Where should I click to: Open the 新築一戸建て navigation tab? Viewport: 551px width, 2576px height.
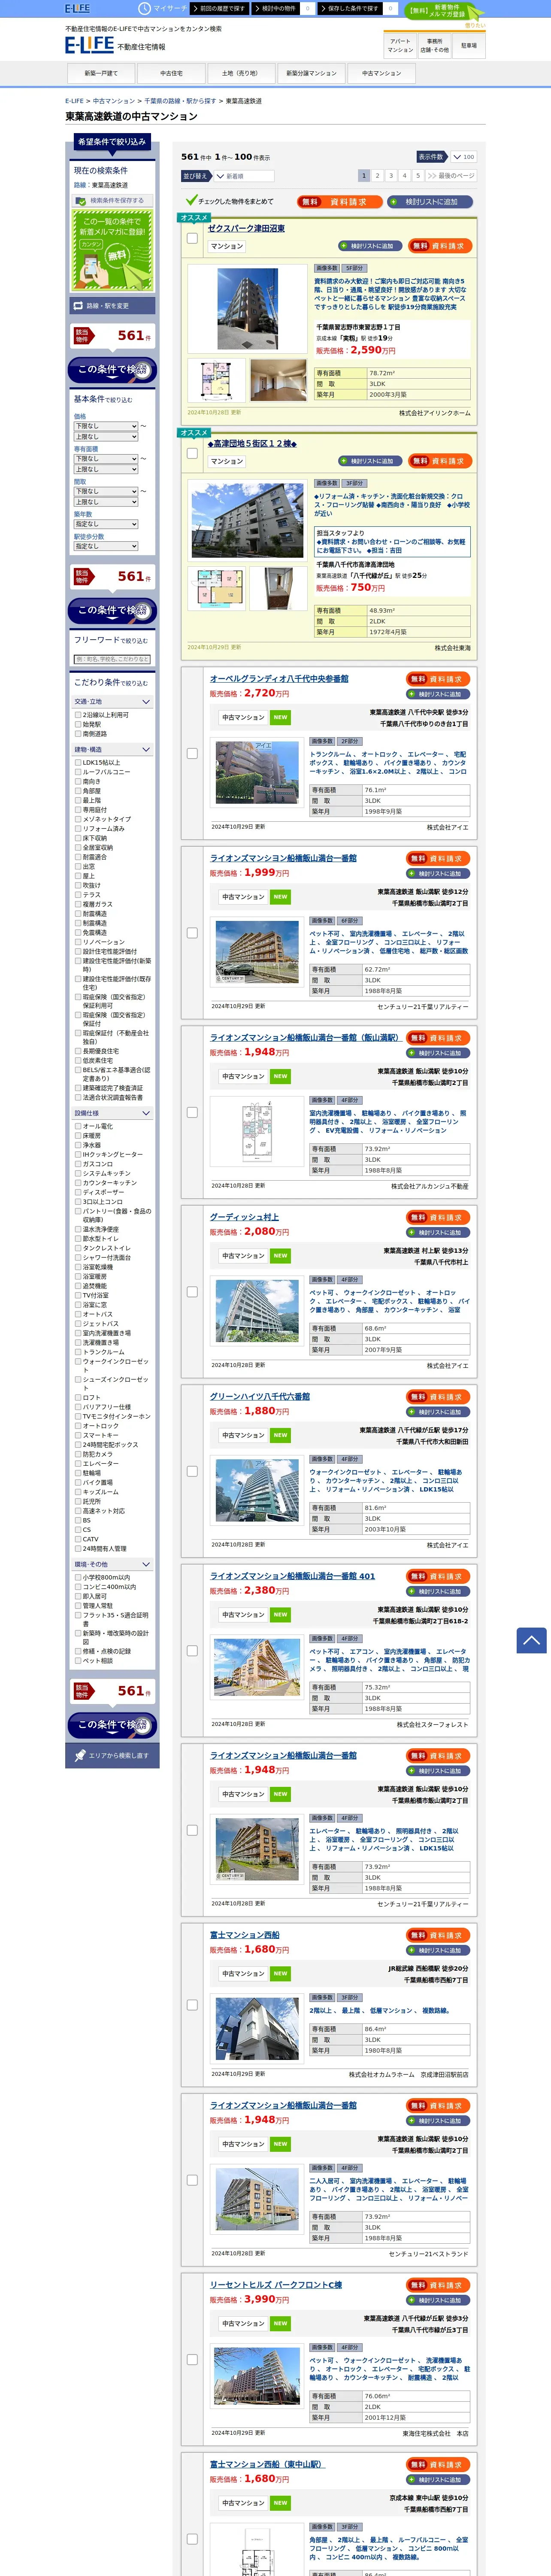101,73
